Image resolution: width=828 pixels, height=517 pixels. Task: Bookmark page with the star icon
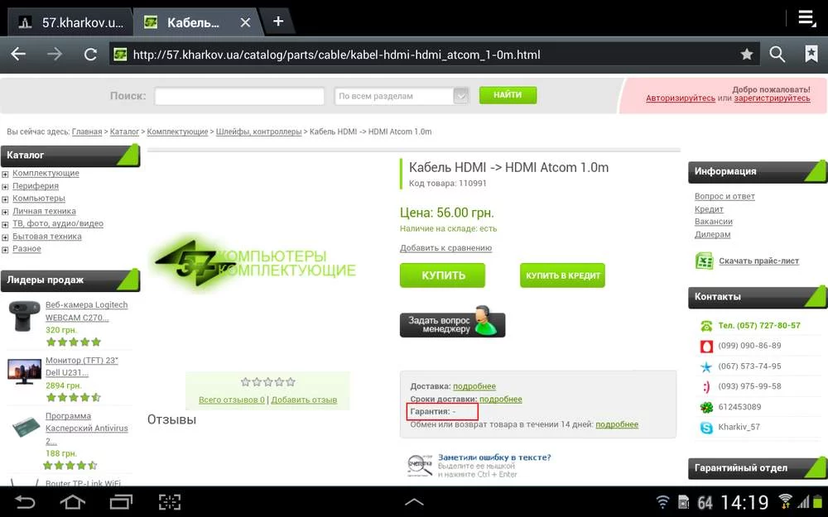[x=747, y=54]
